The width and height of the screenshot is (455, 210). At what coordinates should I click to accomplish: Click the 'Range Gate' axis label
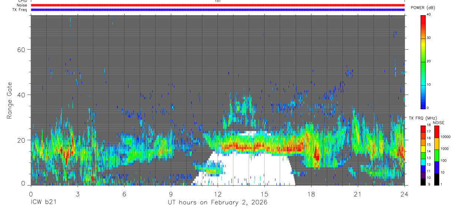pyautogui.click(x=10, y=100)
